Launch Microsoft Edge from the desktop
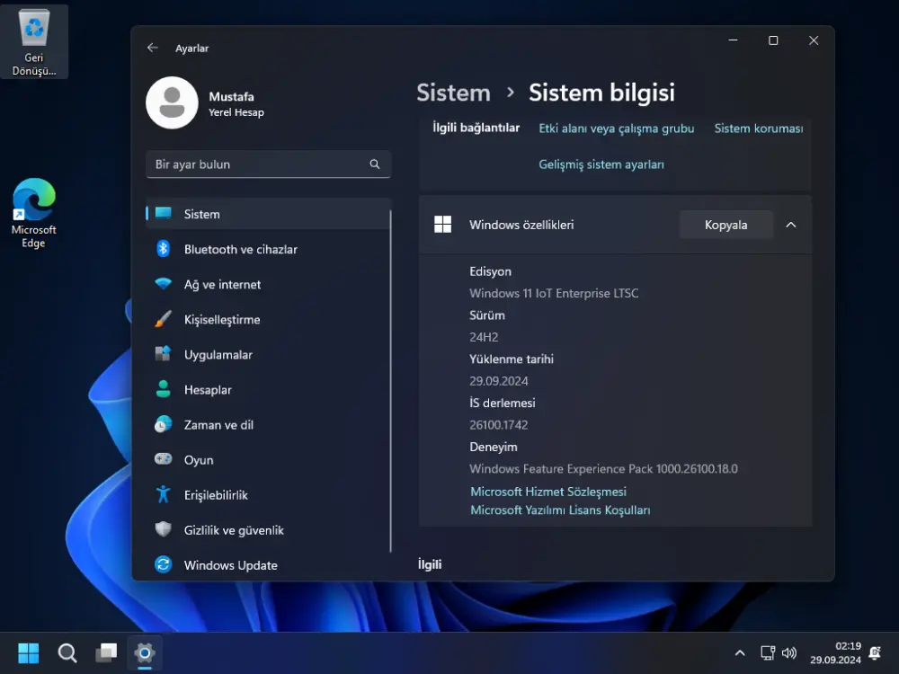Viewport: 899px width, 674px height. pos(34,213)
